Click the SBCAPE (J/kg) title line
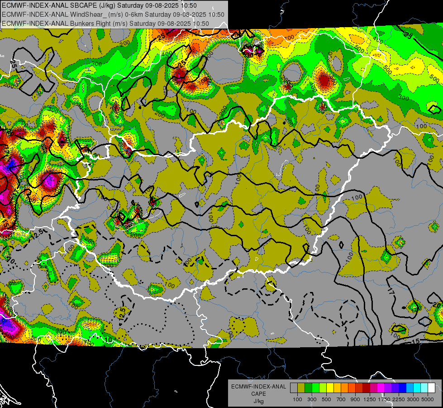Viewport: 443px width, 408px height. pos(99,5)
